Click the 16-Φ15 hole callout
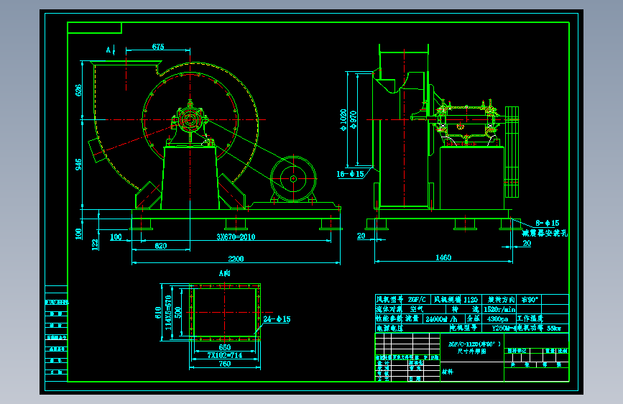The image size is (623, 404). point(350,174)
